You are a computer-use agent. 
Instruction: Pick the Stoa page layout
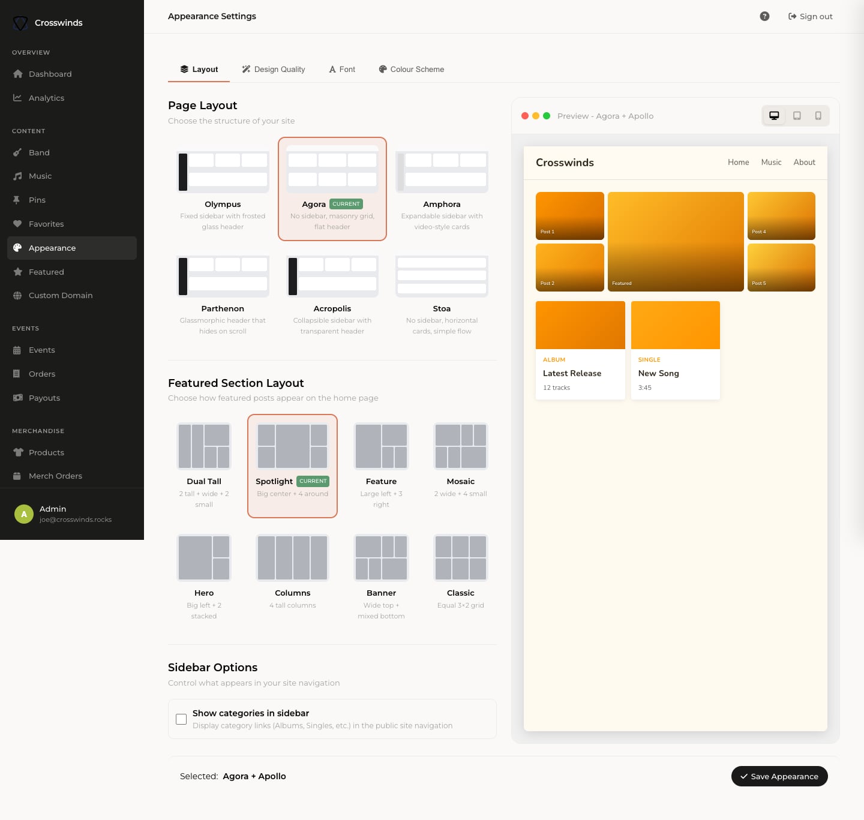pyautogui.click(x=442, y=293)
